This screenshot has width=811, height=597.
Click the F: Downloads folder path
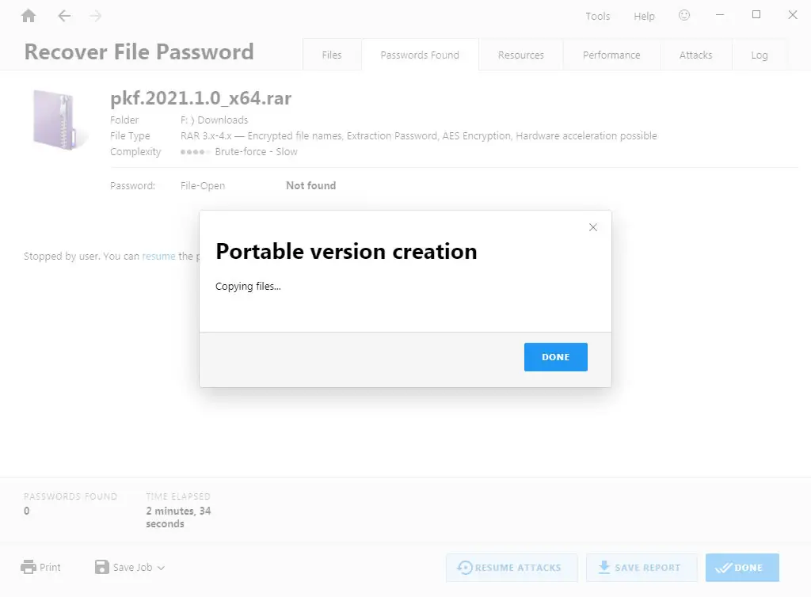point(214,120)
